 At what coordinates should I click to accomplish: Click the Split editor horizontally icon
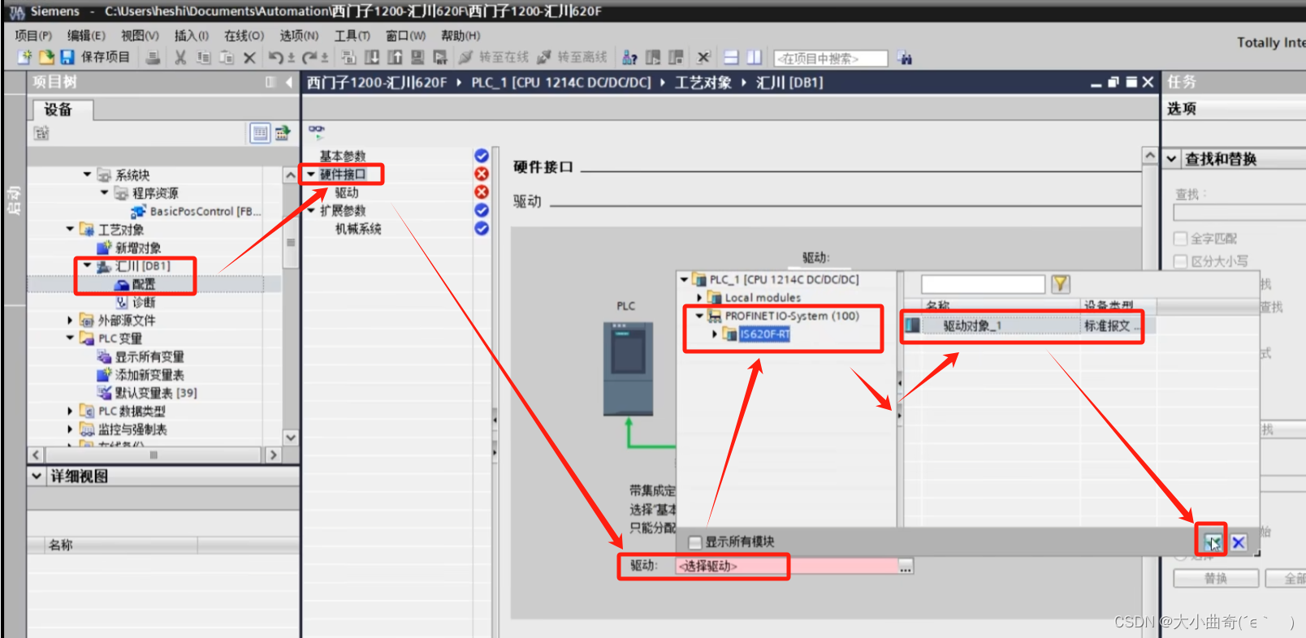(x=731, y=58)
